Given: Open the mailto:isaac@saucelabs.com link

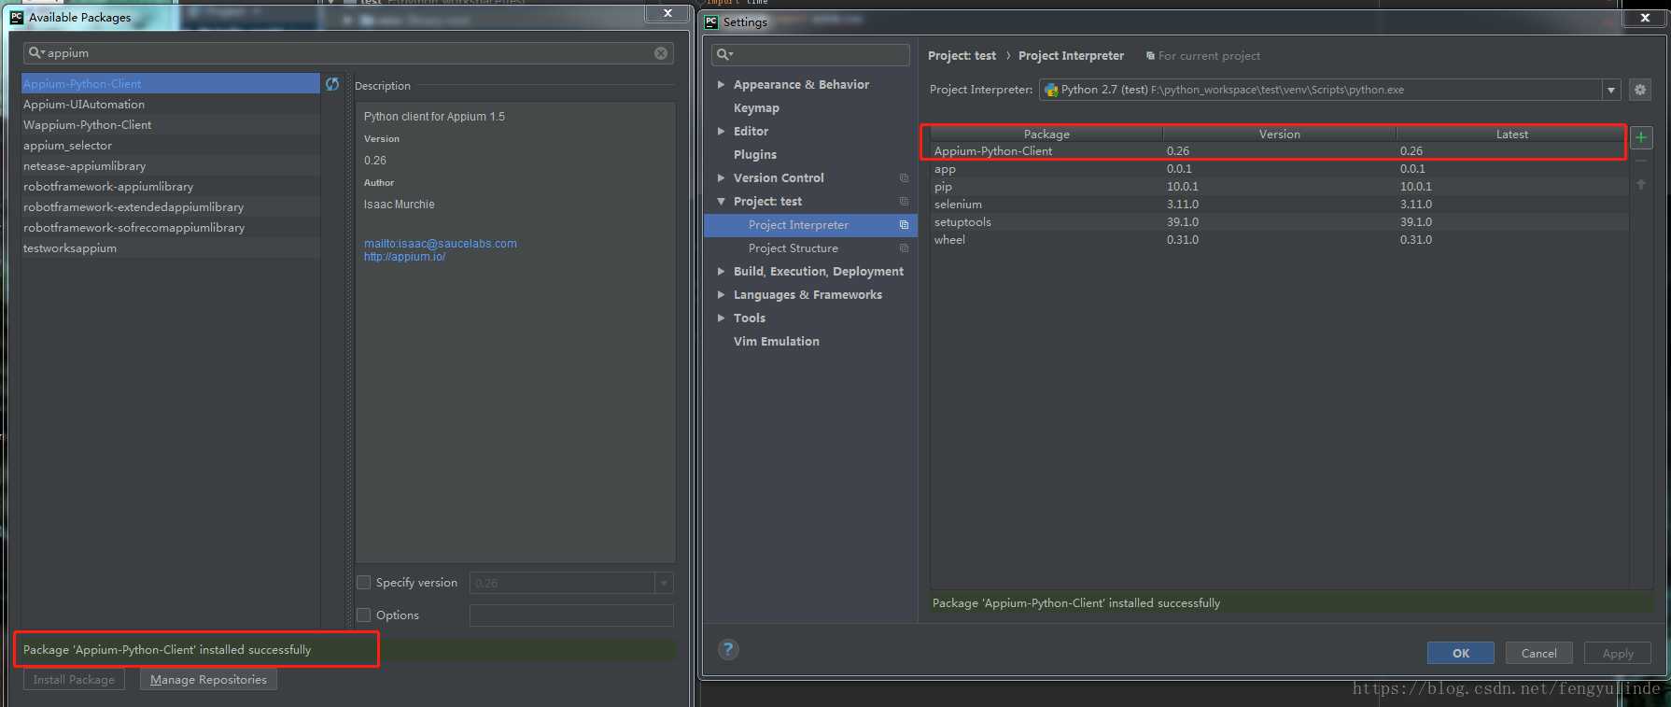Looking at the screenshot, I should pyautogui.click(x=440, y=244).
